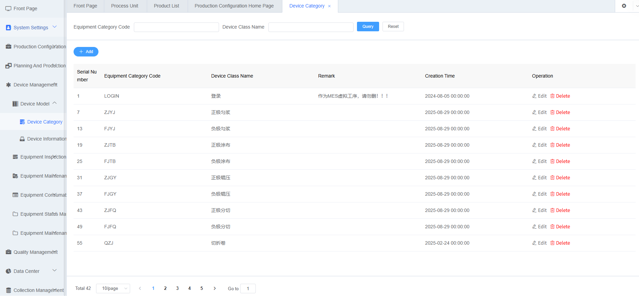
Task: Go to page 4
Action: (189, 289)
